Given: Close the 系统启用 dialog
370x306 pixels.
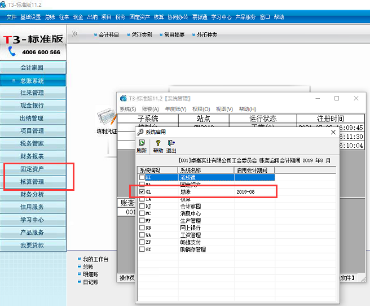Looking at the screenshot, I should [333, 132].
